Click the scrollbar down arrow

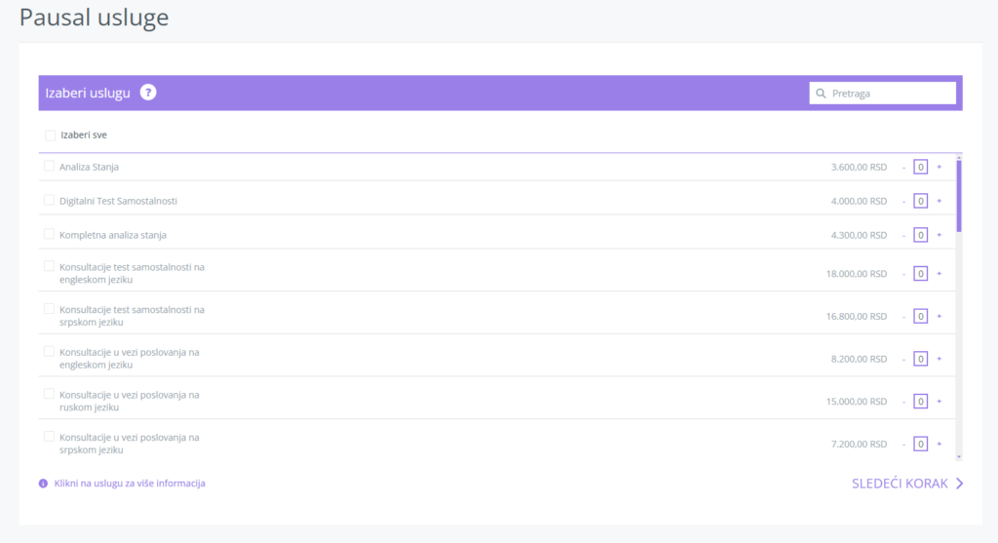959,456
